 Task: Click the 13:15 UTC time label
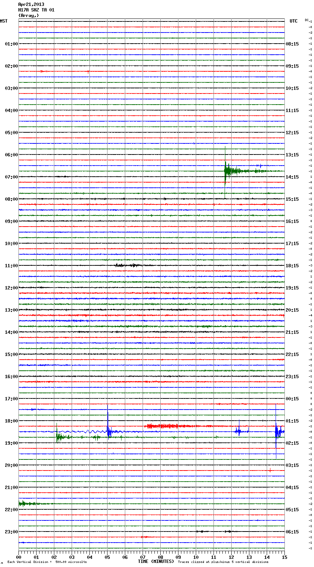point(292,155)
